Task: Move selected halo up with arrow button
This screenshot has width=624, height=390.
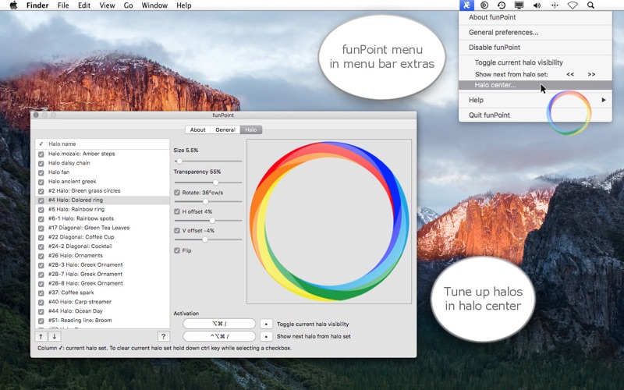Action: coord(41,336)
